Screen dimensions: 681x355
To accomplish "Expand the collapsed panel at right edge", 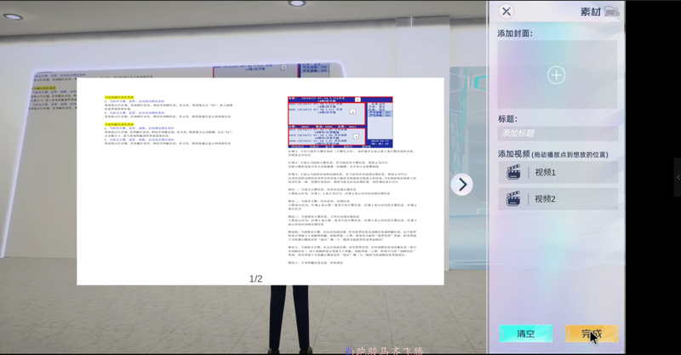I will (678, 177).
